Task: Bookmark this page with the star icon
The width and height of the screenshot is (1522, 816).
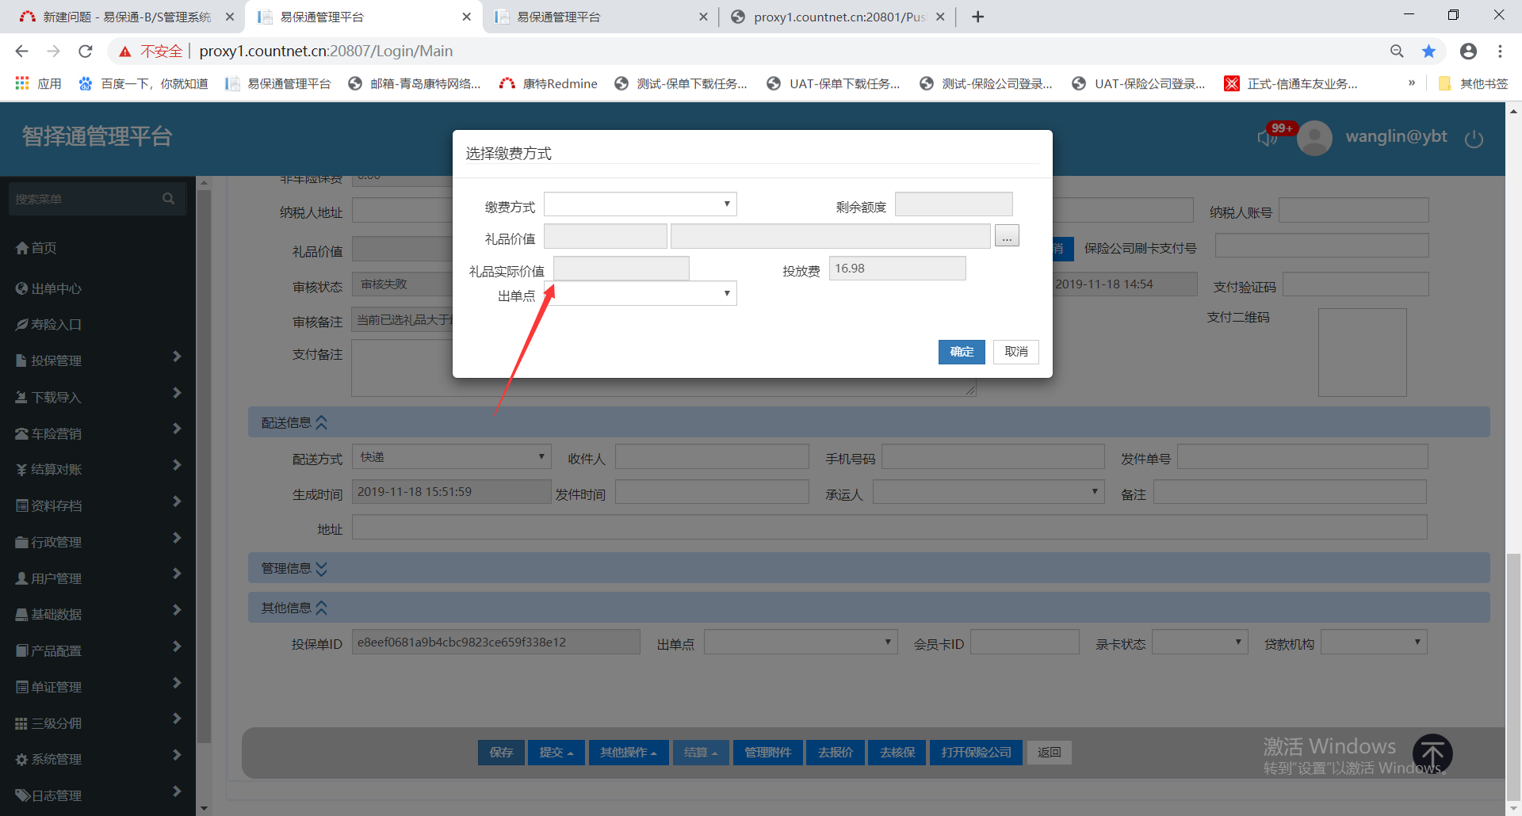Action: [1428, 51]
